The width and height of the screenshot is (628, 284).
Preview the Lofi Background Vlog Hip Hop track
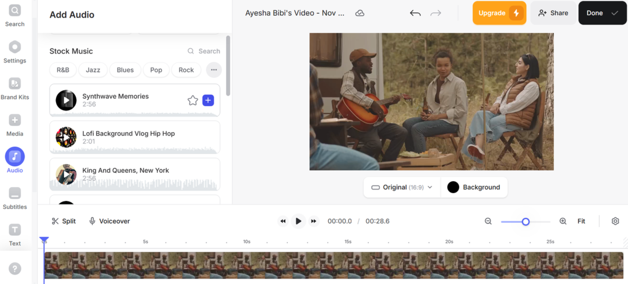[66, 137]
